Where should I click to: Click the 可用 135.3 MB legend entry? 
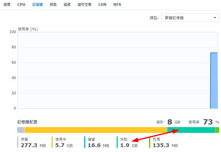tap(164, 142)
